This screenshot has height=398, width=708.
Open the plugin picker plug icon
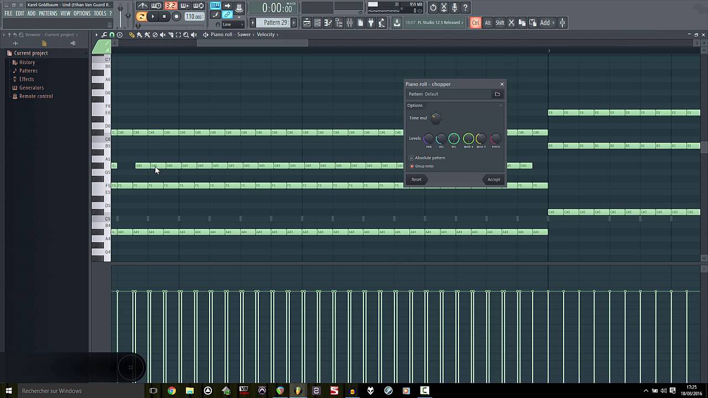click(x=371, y=23)
